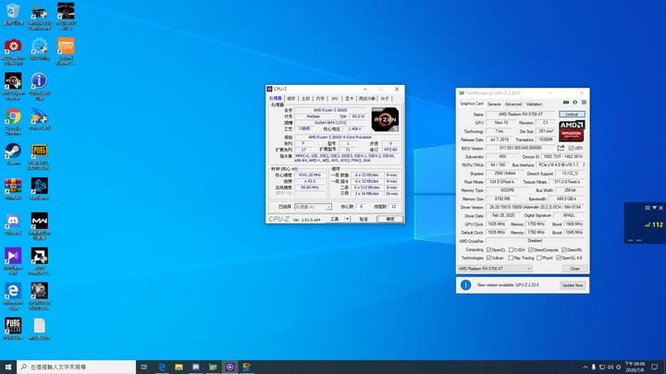Click the CPU-Z 确定 OK button
The height and width of the screenshot is (374, 666).
pos(390,219)
